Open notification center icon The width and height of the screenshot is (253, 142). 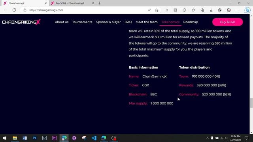pos(246,138)
